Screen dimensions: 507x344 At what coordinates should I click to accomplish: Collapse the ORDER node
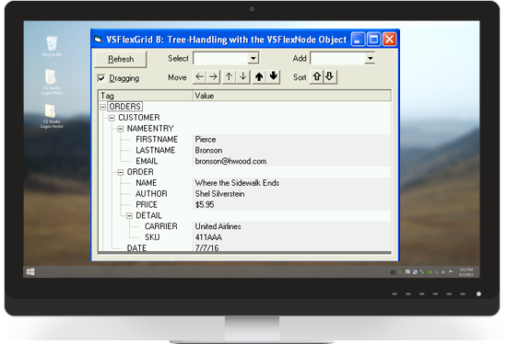(x=121, y=172)
